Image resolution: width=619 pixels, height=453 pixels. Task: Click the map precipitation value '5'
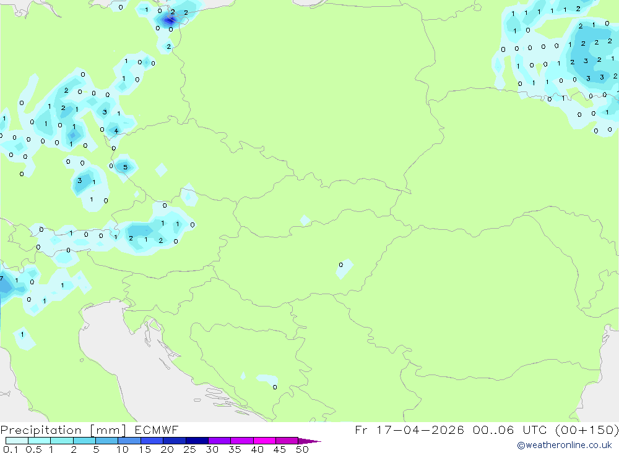coord(125,167)
